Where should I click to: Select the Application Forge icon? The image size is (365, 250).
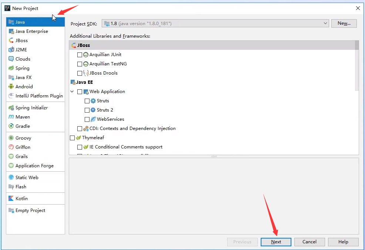click(x=11, y=166)
